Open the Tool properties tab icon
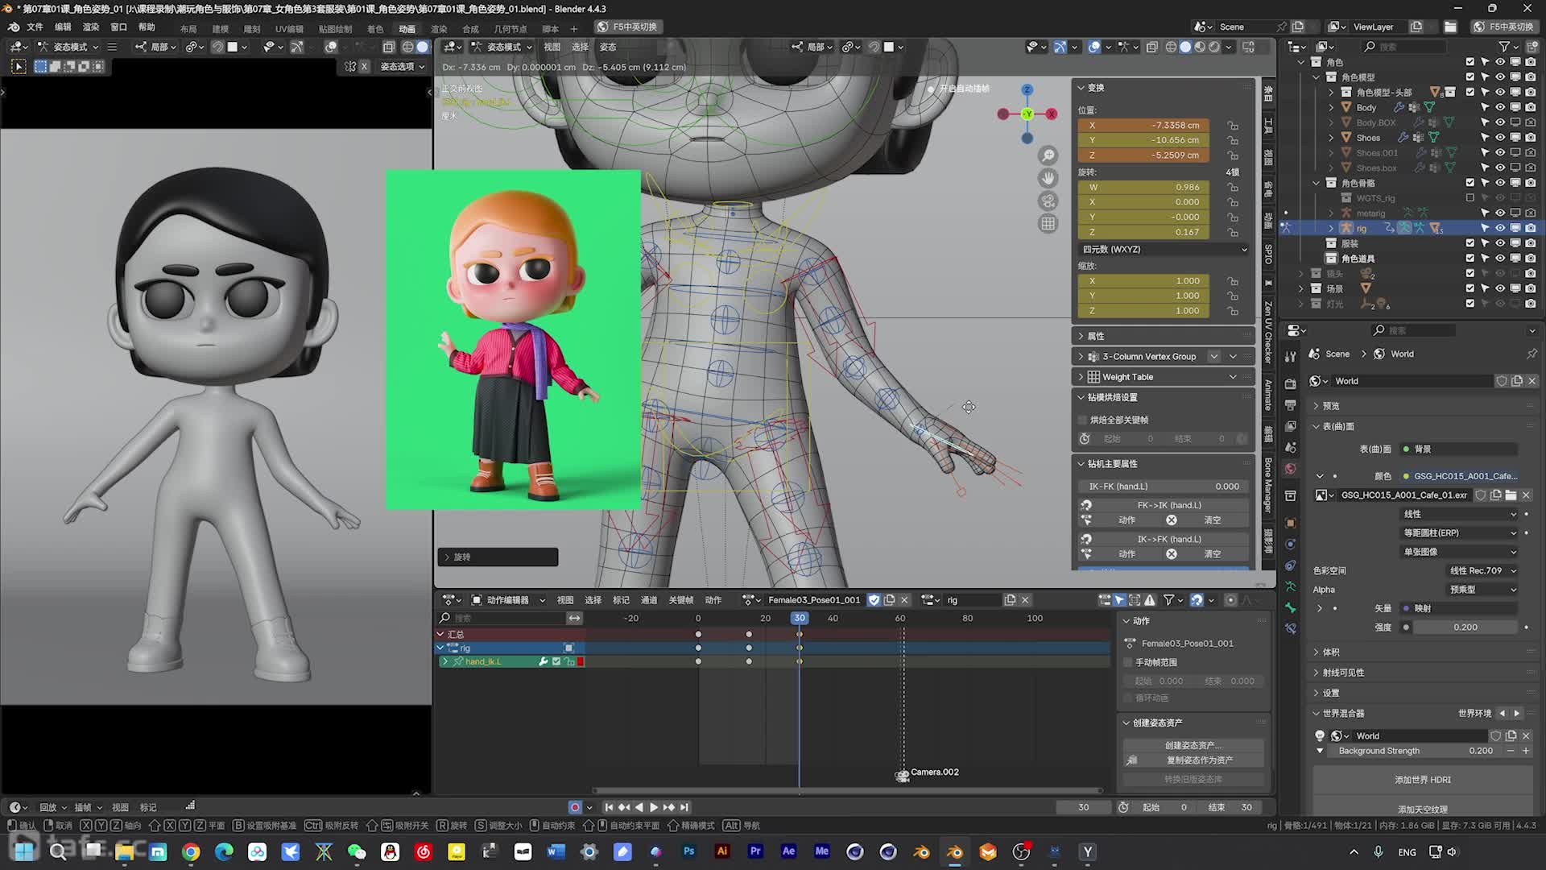 point(1291,357)
